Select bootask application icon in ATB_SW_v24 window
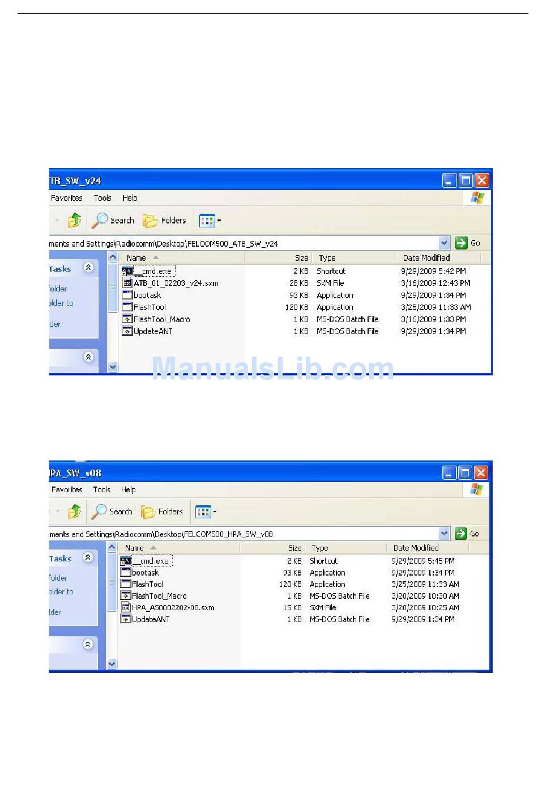Screen dimensions: 538x799 [127, 295]
